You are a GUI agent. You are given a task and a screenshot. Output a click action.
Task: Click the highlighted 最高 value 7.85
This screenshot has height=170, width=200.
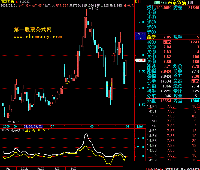click(x=195, y=81)
